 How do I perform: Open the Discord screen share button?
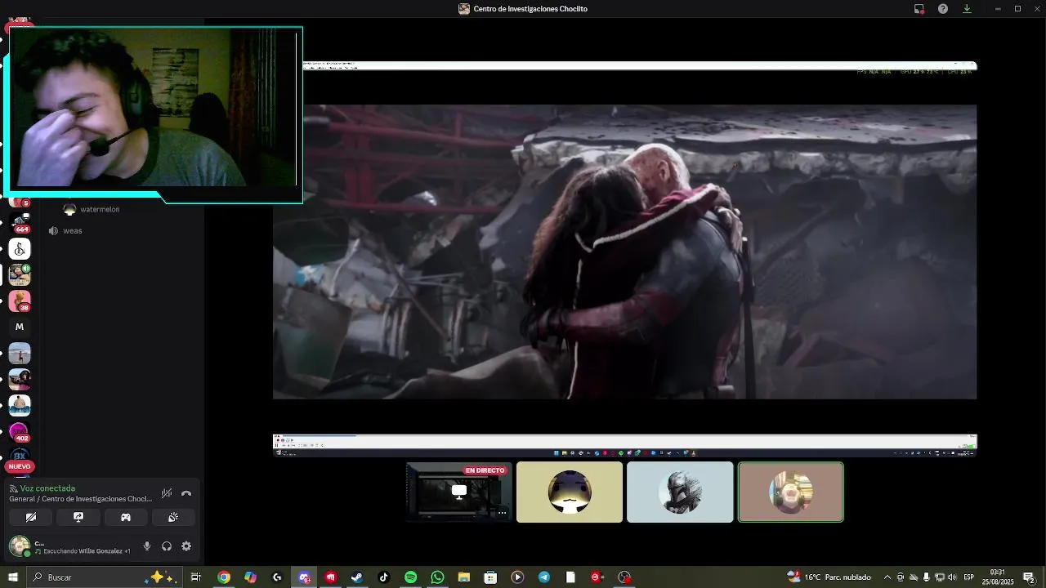78,517
